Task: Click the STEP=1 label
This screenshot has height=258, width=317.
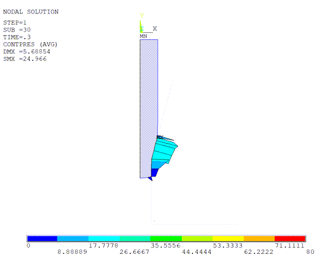Action: point(15,22)
